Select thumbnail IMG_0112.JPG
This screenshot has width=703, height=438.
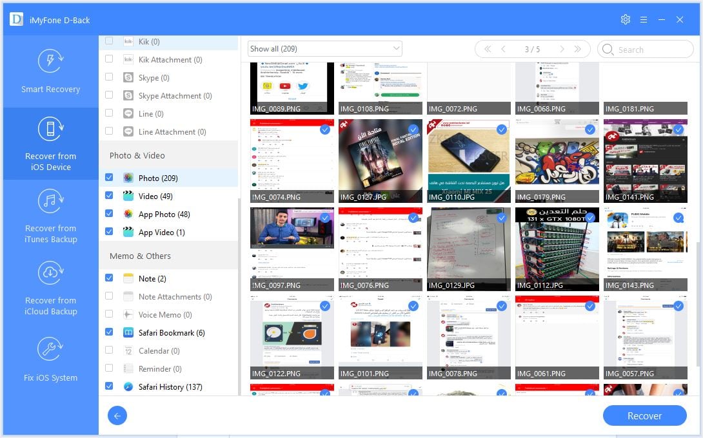pos(557,249)
